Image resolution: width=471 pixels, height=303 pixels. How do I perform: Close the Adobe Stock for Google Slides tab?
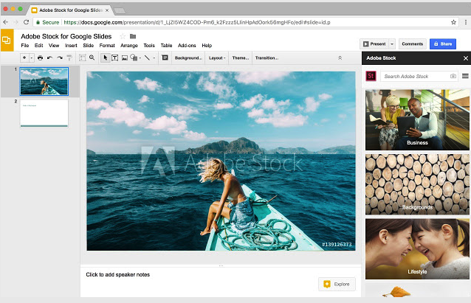pyautogui.click(x=107, y=10)
